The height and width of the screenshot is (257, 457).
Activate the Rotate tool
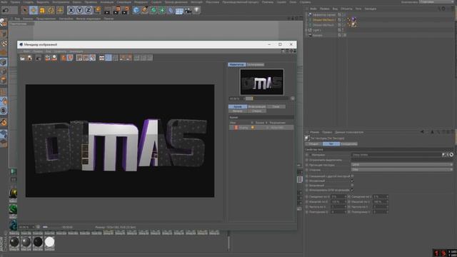51,11
